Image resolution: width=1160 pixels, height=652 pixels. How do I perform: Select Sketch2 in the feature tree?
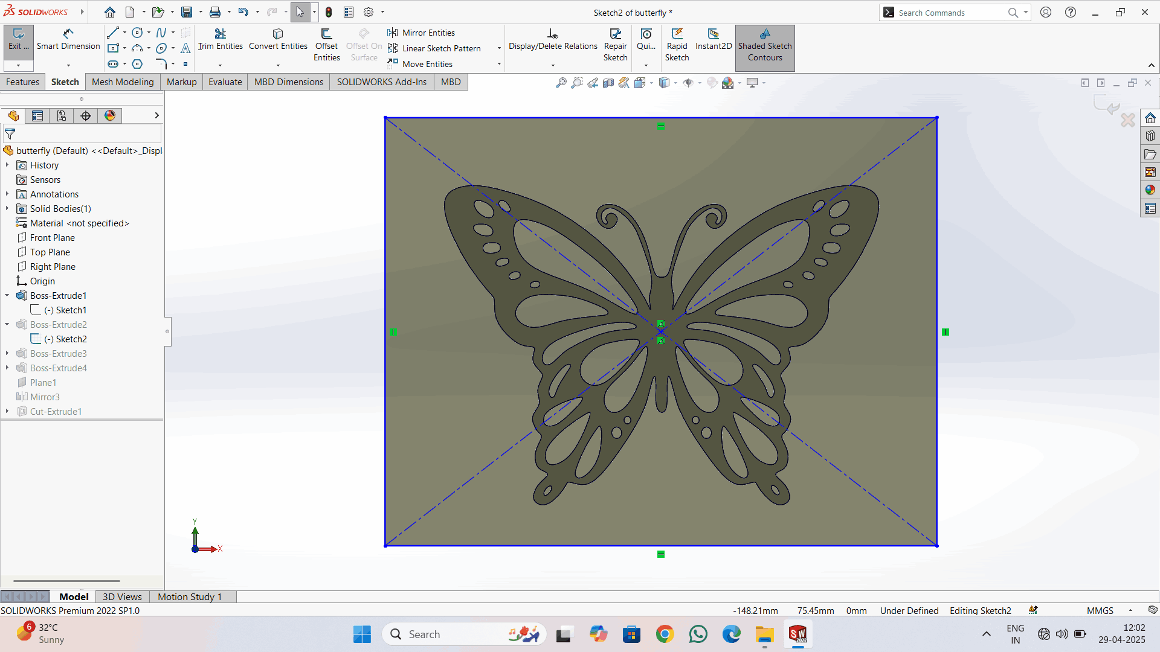tap(65, 339)
